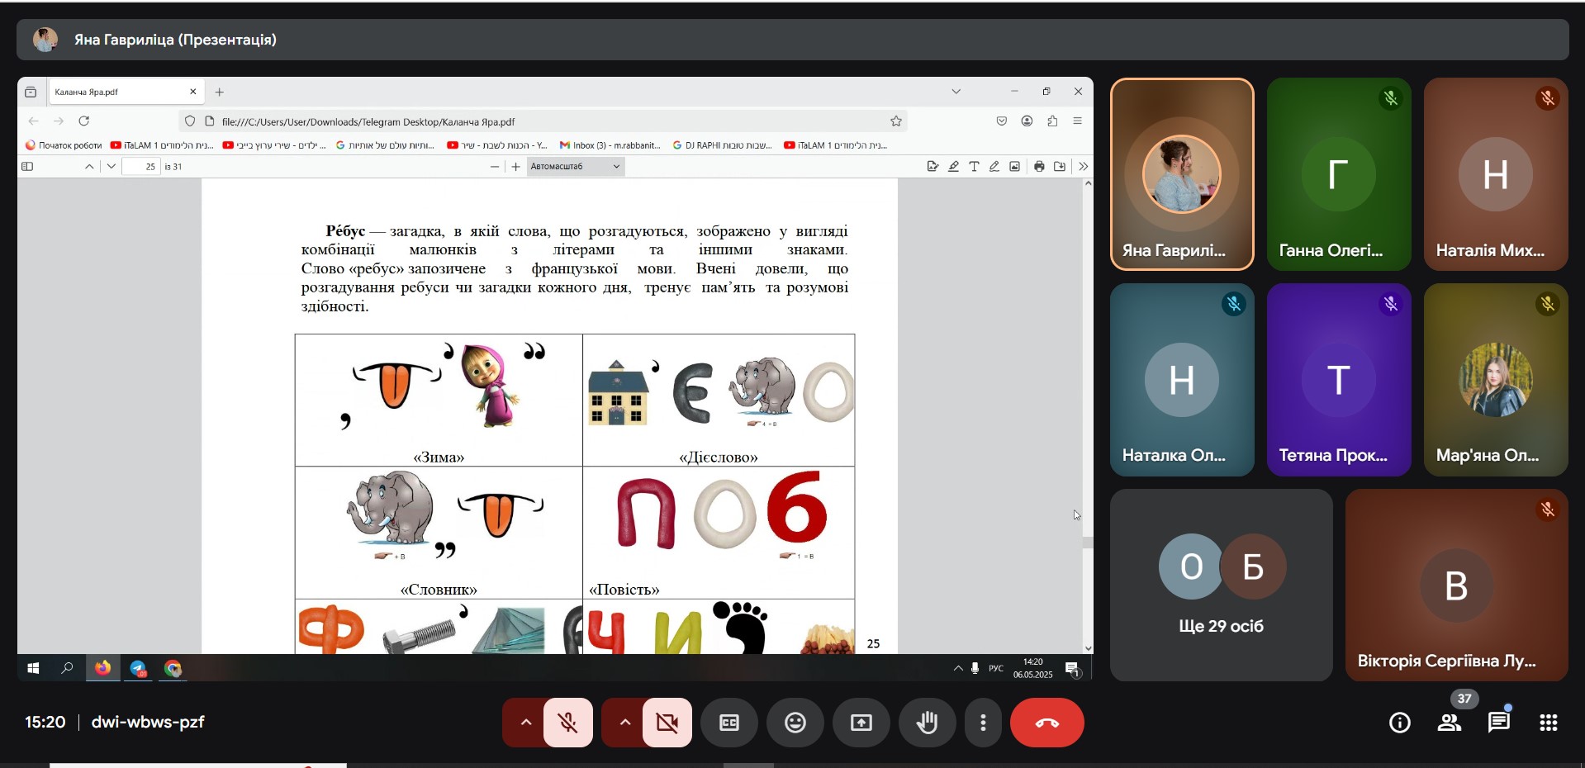The width and height of the screenshot is (1585, 768).
Task: Click the present screen icon
Action: click(x=861, y=723)
